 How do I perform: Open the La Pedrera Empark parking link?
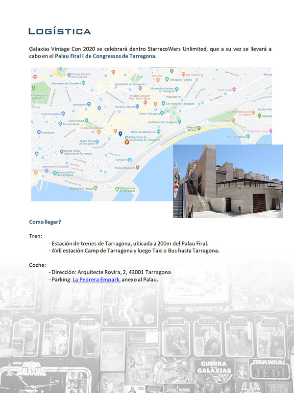click(96, 280)
